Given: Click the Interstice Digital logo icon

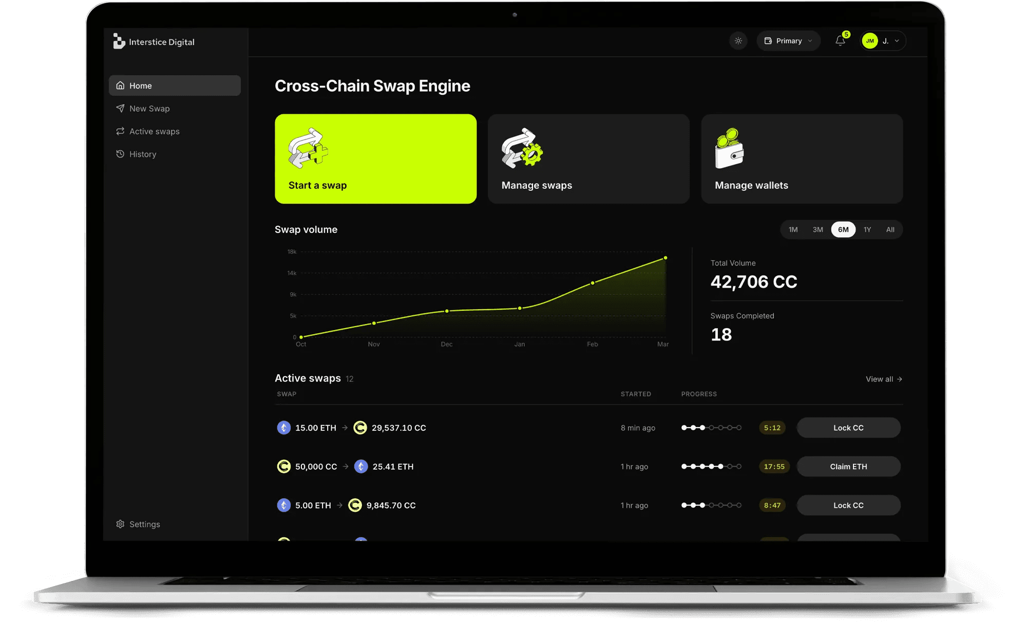Looking at the screenshot, I should [x=119, y=42].
